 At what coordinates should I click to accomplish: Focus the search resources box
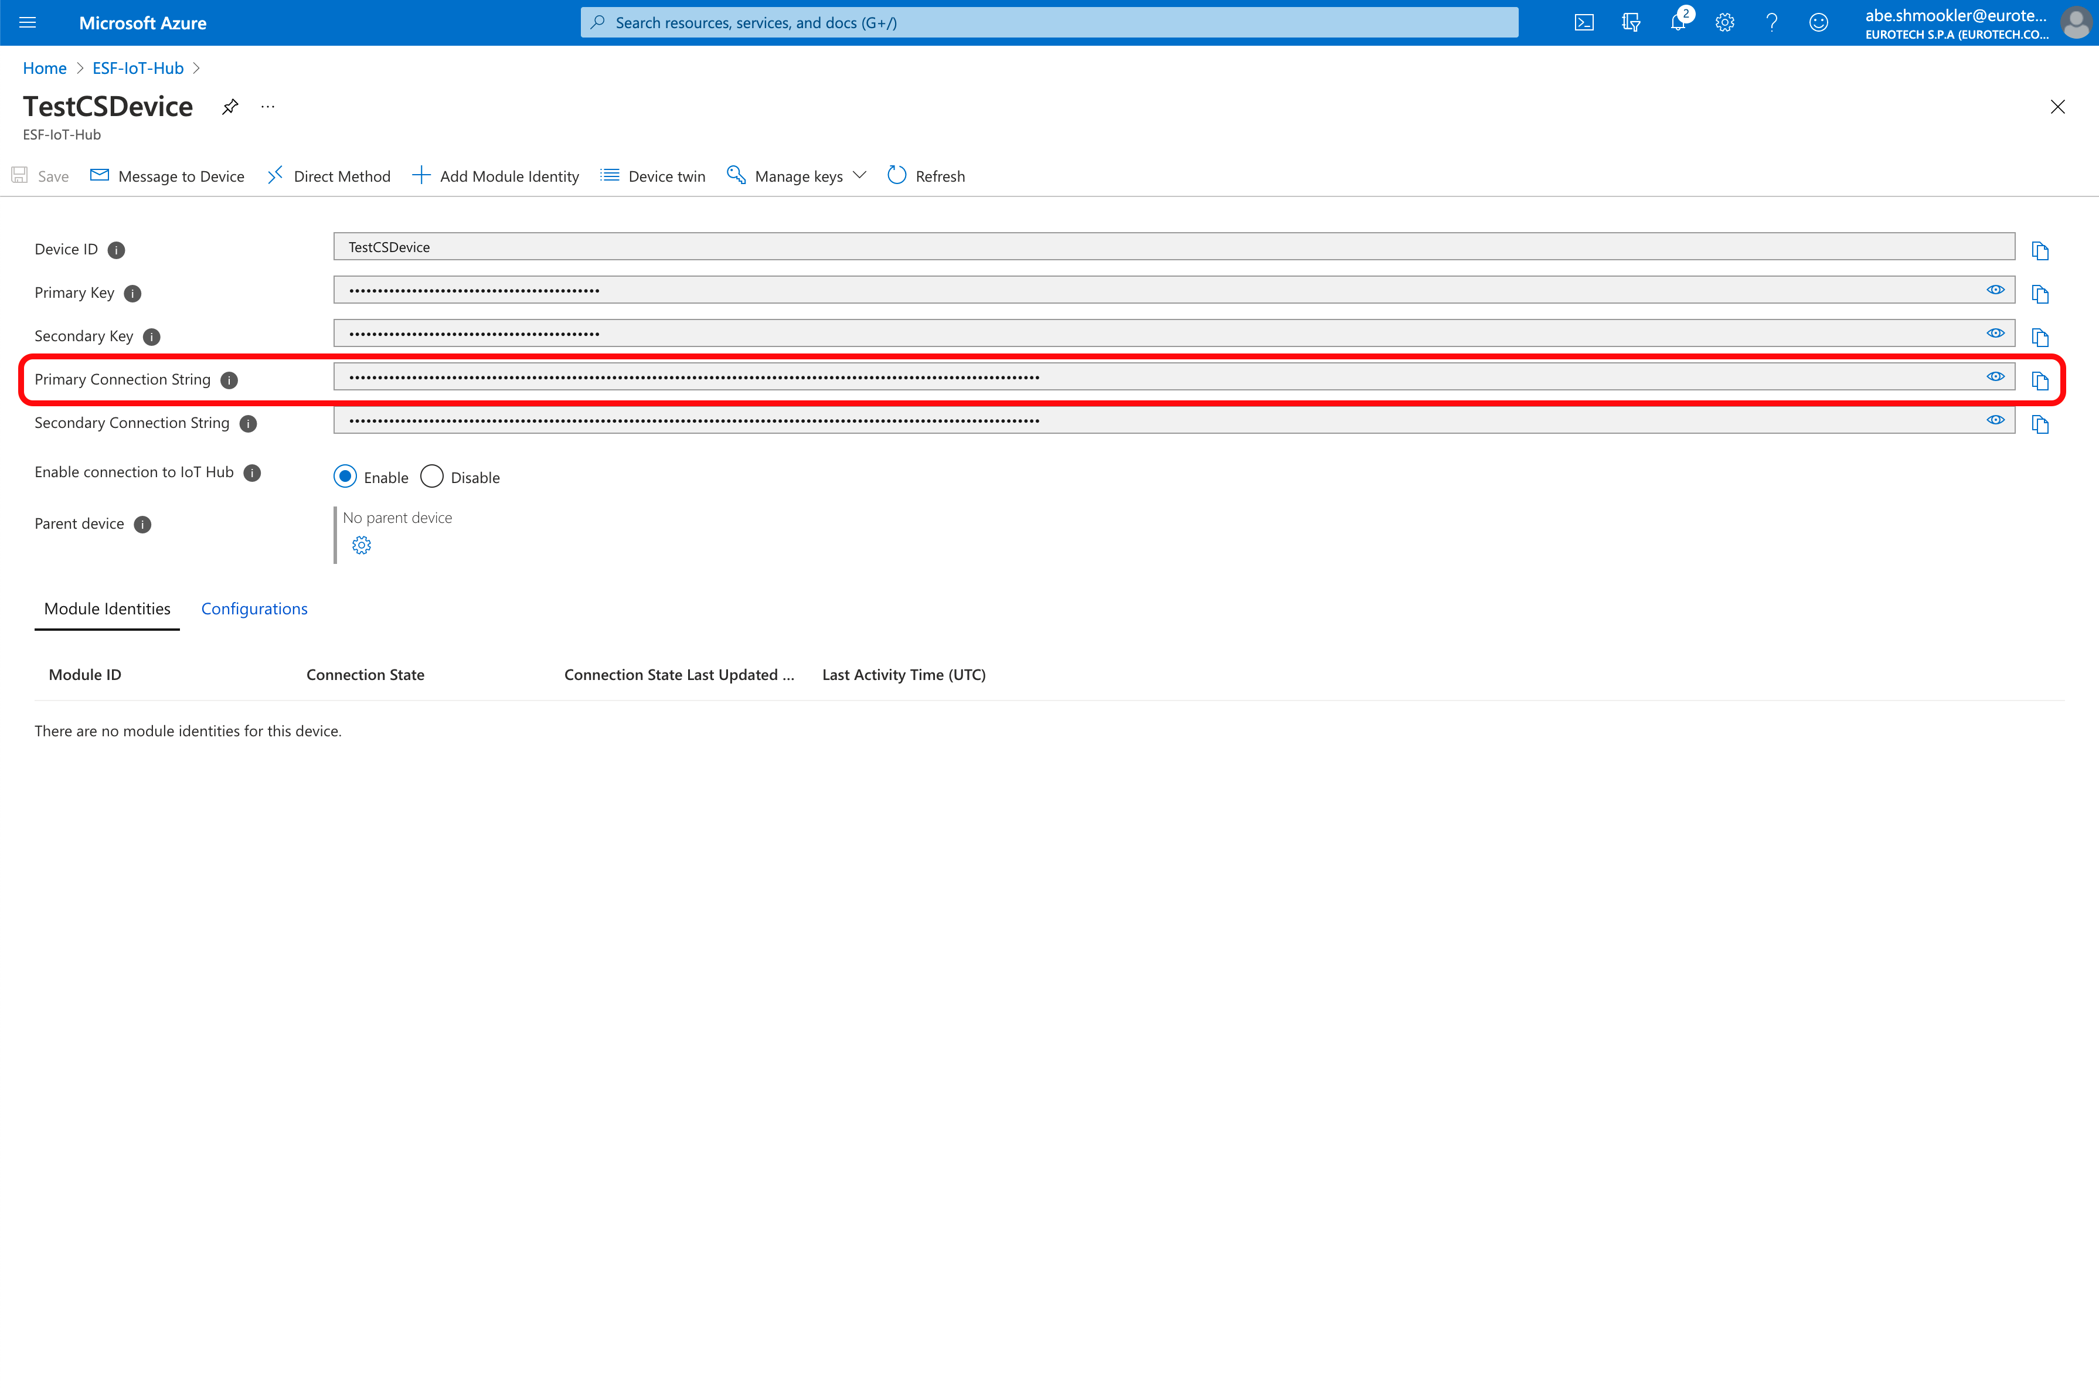coord(1049,22)
